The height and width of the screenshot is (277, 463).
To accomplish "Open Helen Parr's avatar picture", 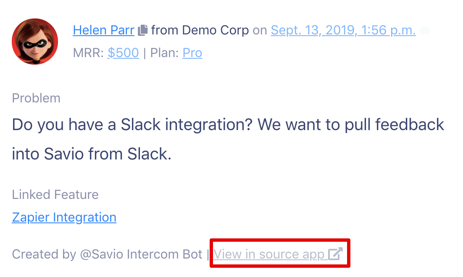I will click(35, 41).
